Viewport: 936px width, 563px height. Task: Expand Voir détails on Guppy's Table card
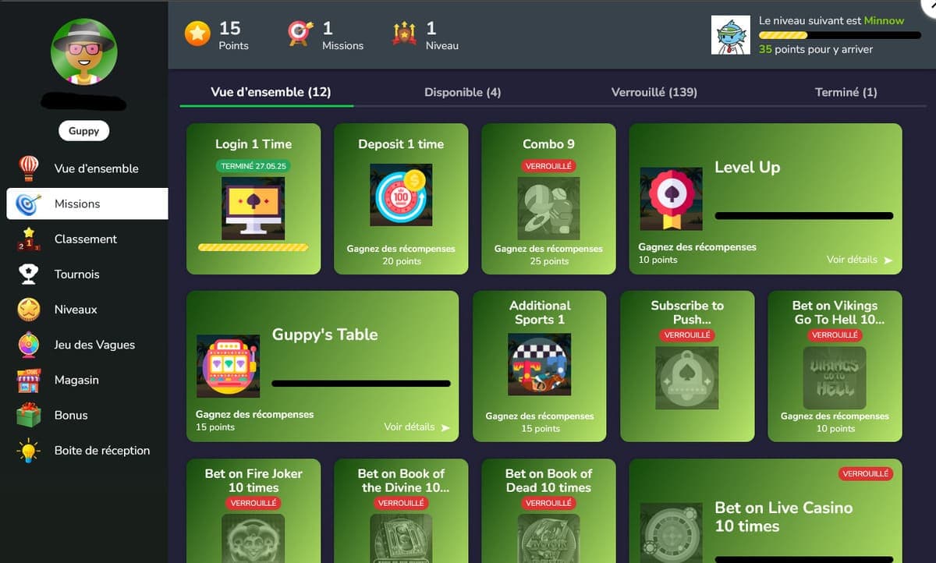click(x=417, y=427)
